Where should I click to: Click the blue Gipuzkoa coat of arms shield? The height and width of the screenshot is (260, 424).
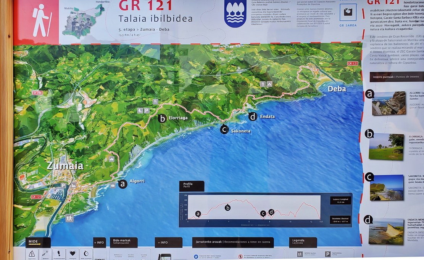pyautogui.click(x=235, y=13)
